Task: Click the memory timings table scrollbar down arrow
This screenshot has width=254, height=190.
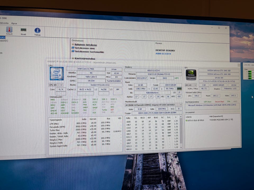Action: click(x=181, y=147)
